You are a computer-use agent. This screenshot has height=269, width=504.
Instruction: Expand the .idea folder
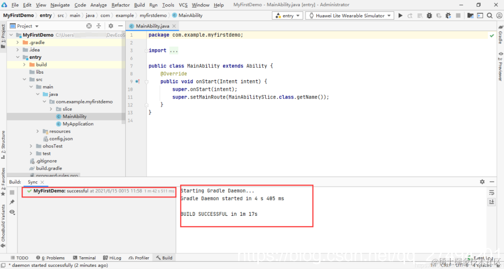18,50
